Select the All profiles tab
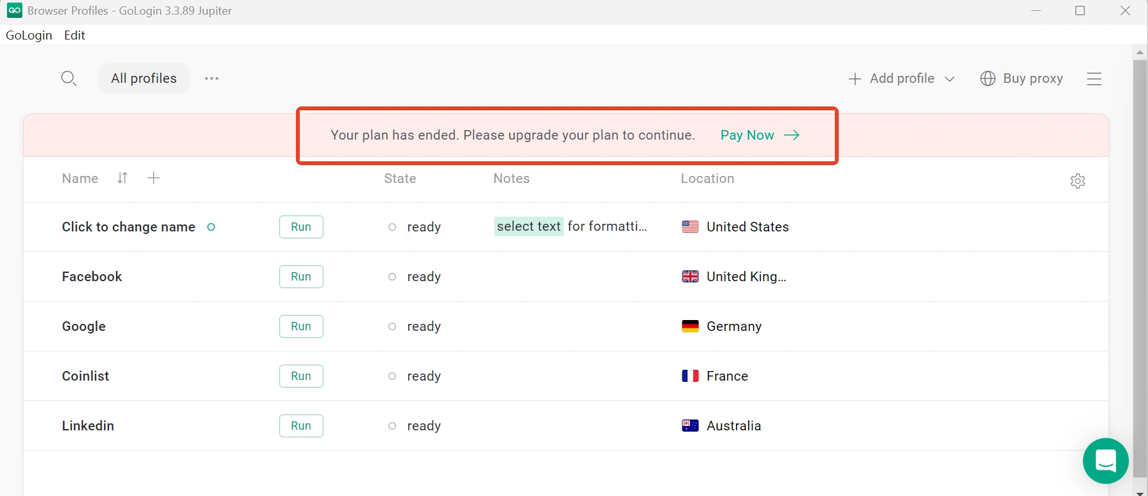The height and width of the screenshot is (496, 1148). (143, 78)
